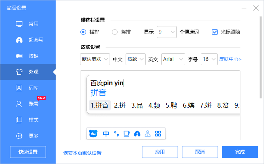Click the Baidu du bear logo on the status bar
The width and height of the screenshot is (264, 164).
coord(93,134)
